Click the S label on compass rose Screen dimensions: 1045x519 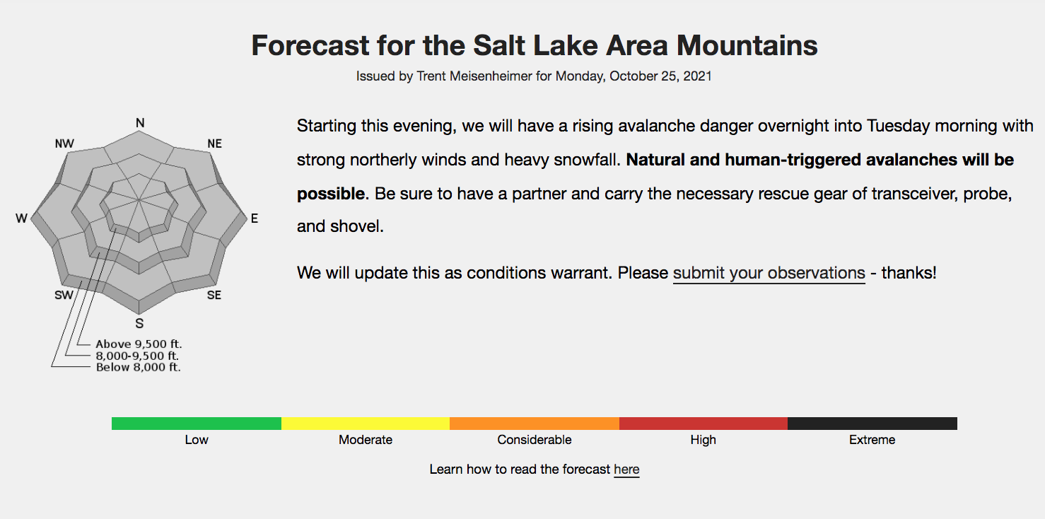(140, 323)
